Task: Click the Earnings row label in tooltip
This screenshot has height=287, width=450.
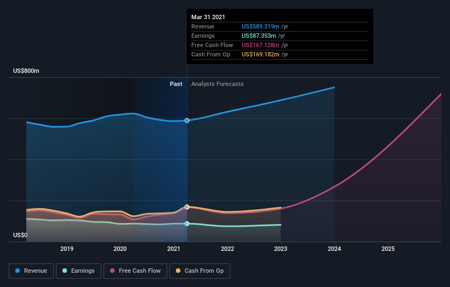Action: pyautogui.click(x=203, y=36)
